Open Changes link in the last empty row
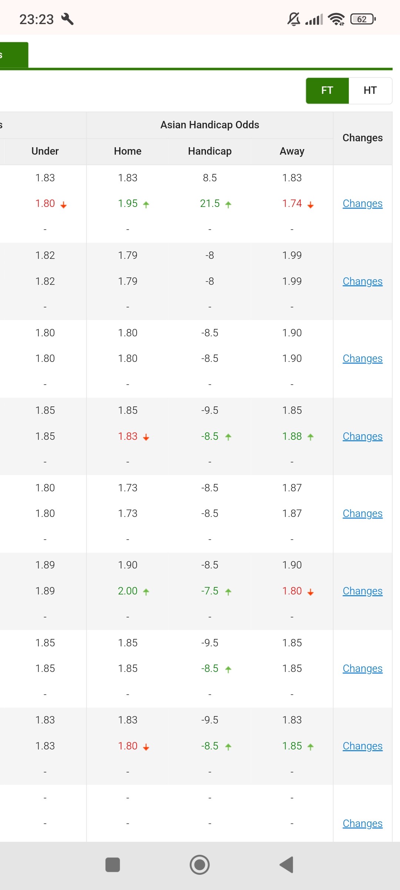400x890 pixels. pyautogui.click(x=363, y=824)
